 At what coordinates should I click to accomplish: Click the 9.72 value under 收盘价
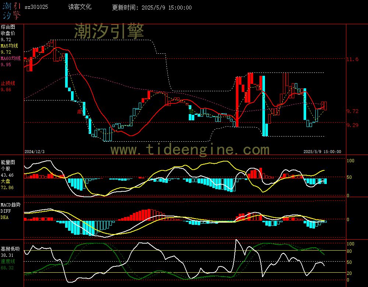click(6, 40)
